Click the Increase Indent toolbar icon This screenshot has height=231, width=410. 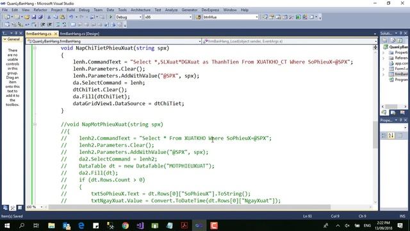(x=49, y=24)
